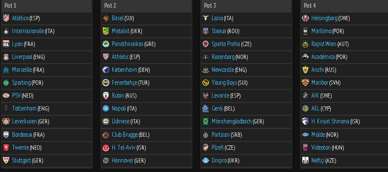Select the Mönchengladbach team link
Viewport: 388px width, 172px height.
tap(231, 121)
